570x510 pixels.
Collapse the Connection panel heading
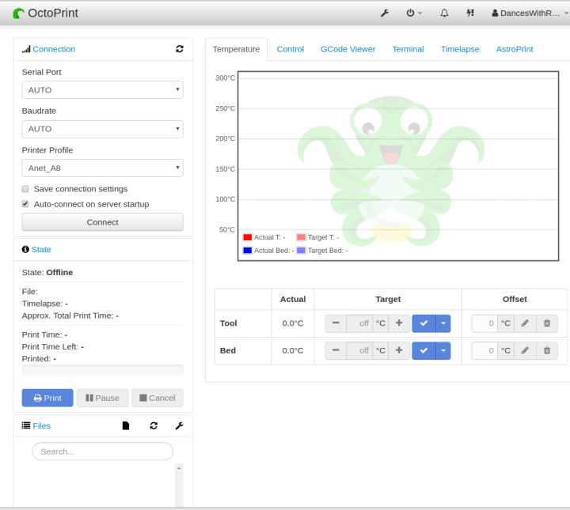pos(49,49)
